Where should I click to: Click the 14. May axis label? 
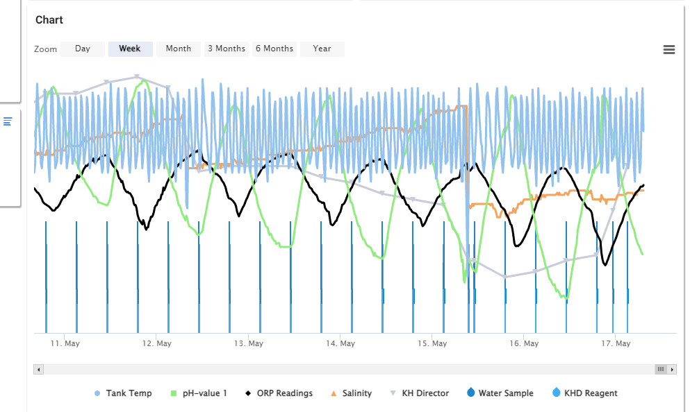pos(340,343)
